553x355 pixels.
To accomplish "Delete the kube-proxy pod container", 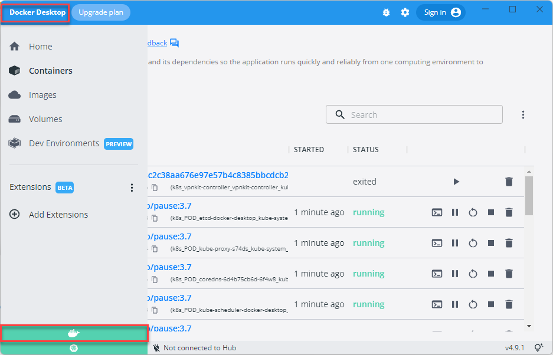I will [x=509, y=243].
